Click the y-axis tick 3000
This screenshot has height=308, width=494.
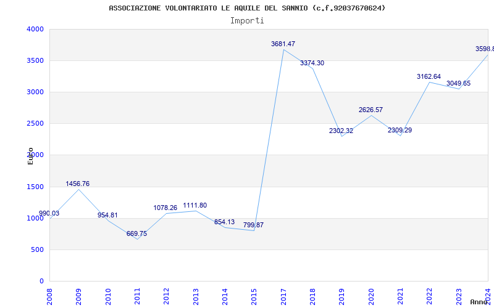(x=35, y=92)
